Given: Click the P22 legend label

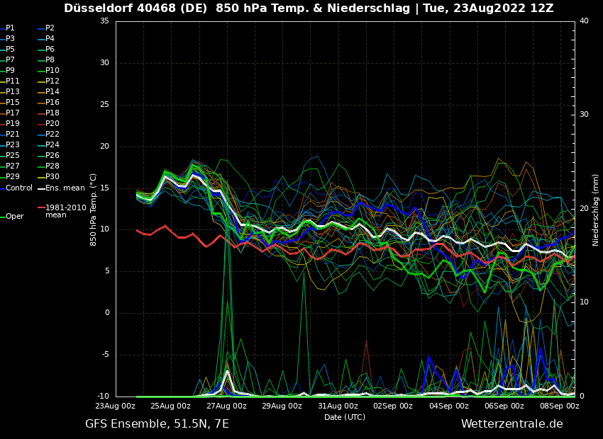Looking at the screenshot, I should click(52, 135).
